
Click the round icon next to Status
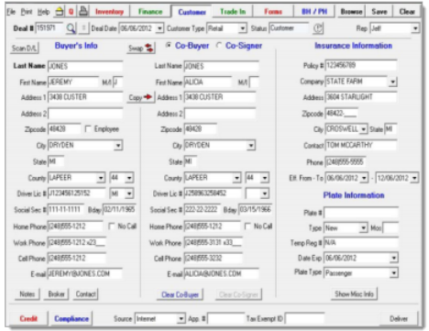[x=318, y=28]
